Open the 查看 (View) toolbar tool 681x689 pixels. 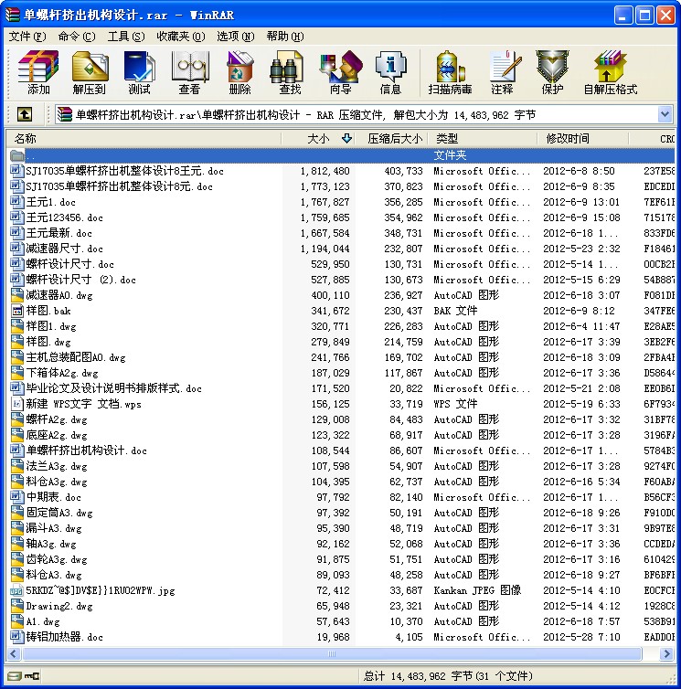point(189,72)
